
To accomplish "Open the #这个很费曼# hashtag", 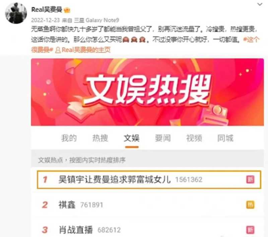I will click(x=145, y=45).
